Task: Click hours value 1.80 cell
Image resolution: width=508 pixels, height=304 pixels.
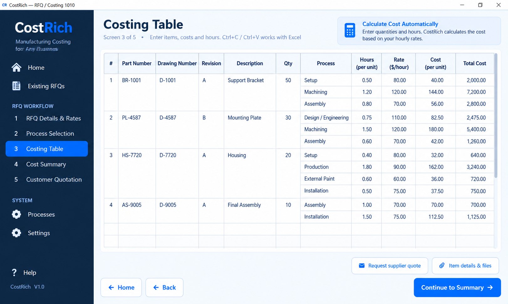Action: pos(367,167)
